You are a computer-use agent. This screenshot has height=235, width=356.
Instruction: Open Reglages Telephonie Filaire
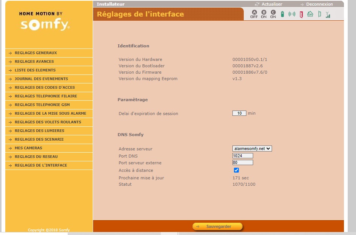49,96
